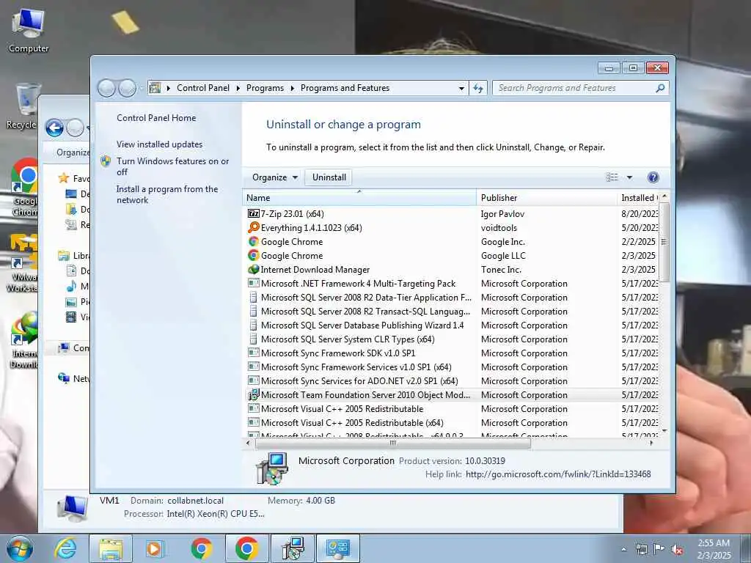Show hidden tray icons arrow
The image size is (751, 563).
[623, 550]
